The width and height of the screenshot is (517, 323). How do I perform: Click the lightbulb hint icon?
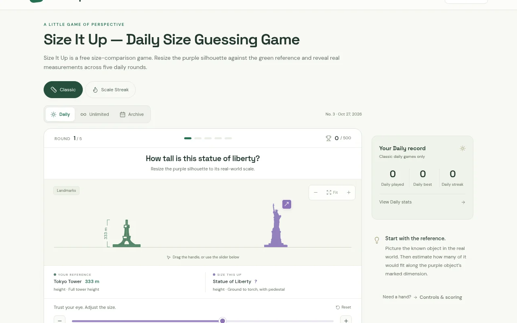(x=377, y=240)
